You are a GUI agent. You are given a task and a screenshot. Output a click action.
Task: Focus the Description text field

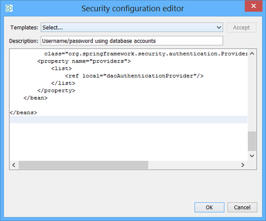132,41
